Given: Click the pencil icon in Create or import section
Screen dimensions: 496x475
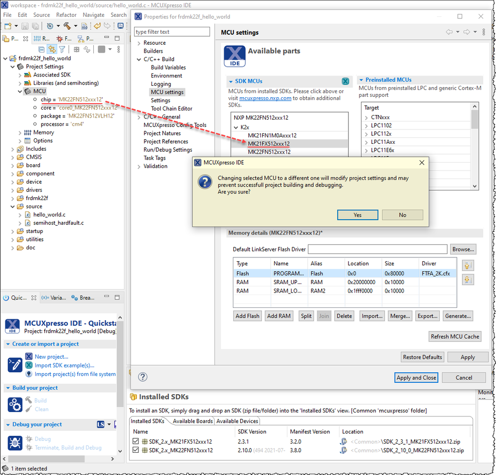Looking at the screenshot, I should tap(15, 365).
